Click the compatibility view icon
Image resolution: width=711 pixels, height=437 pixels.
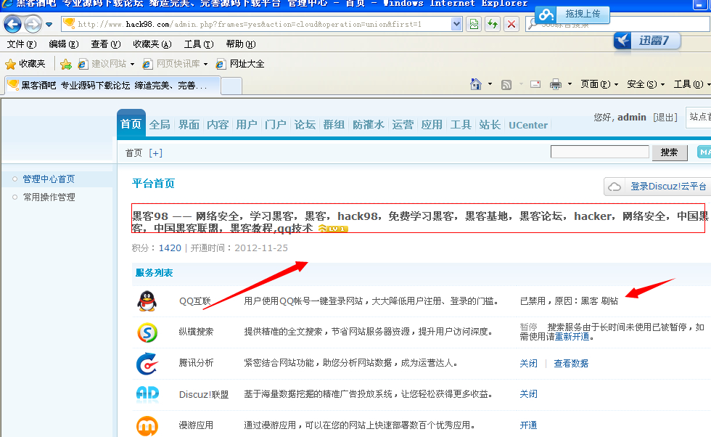[474, 24]
